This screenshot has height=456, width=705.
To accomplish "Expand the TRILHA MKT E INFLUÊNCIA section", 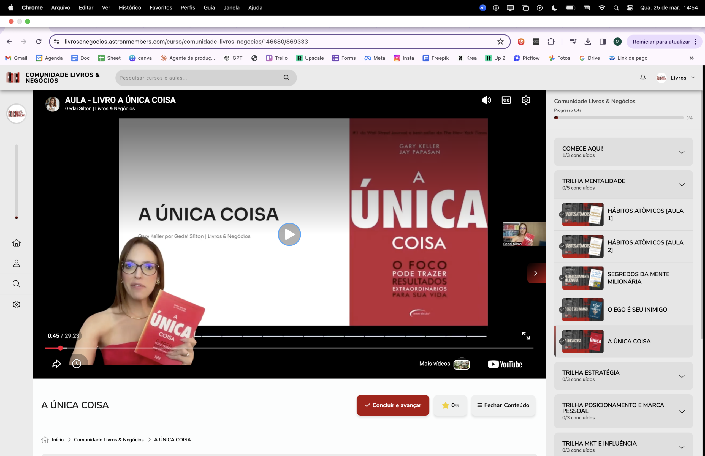I will tap(623, 447).
